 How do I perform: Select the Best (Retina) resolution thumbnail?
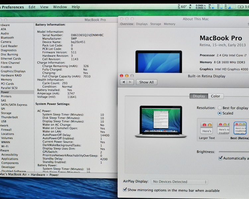pos(240,128)
